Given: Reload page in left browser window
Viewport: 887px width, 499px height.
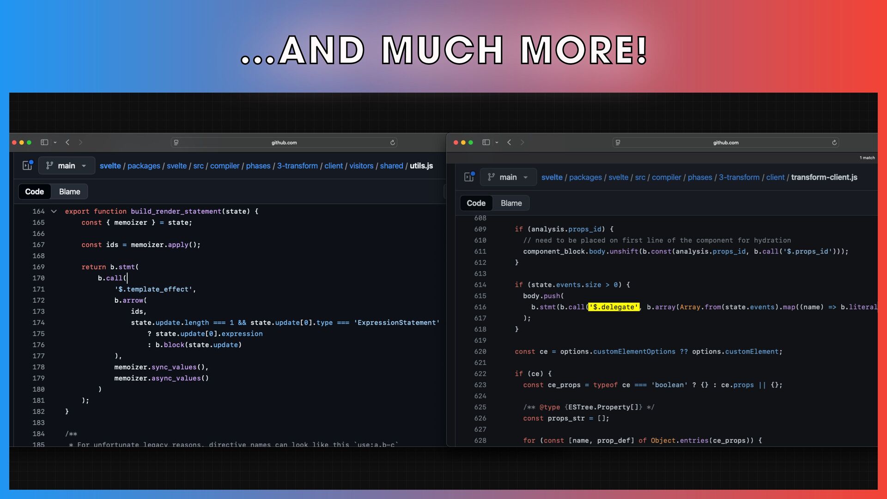Looking at the screenshot, I should tap(393, 142).
